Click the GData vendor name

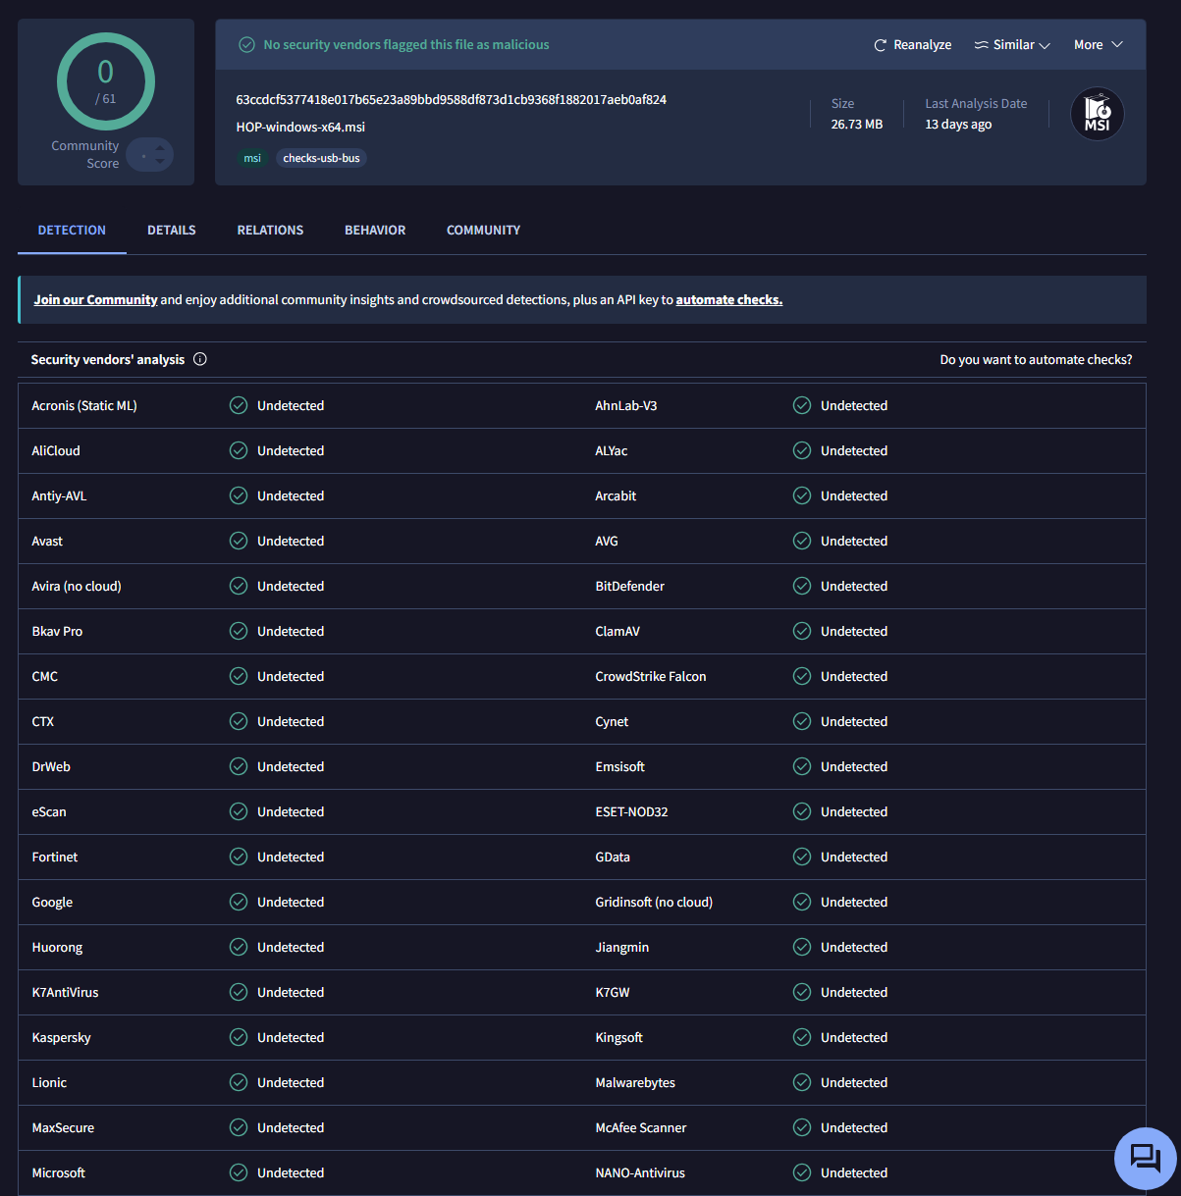613,857
